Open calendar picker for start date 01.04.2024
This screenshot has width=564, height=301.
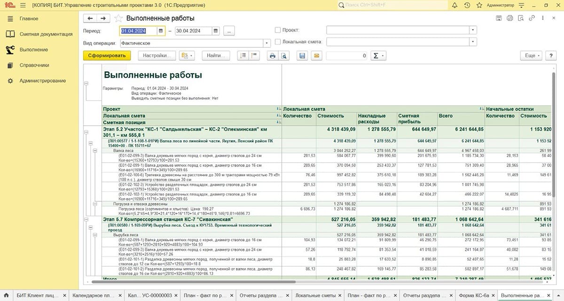pyautogui.click(x=161, y=31)
